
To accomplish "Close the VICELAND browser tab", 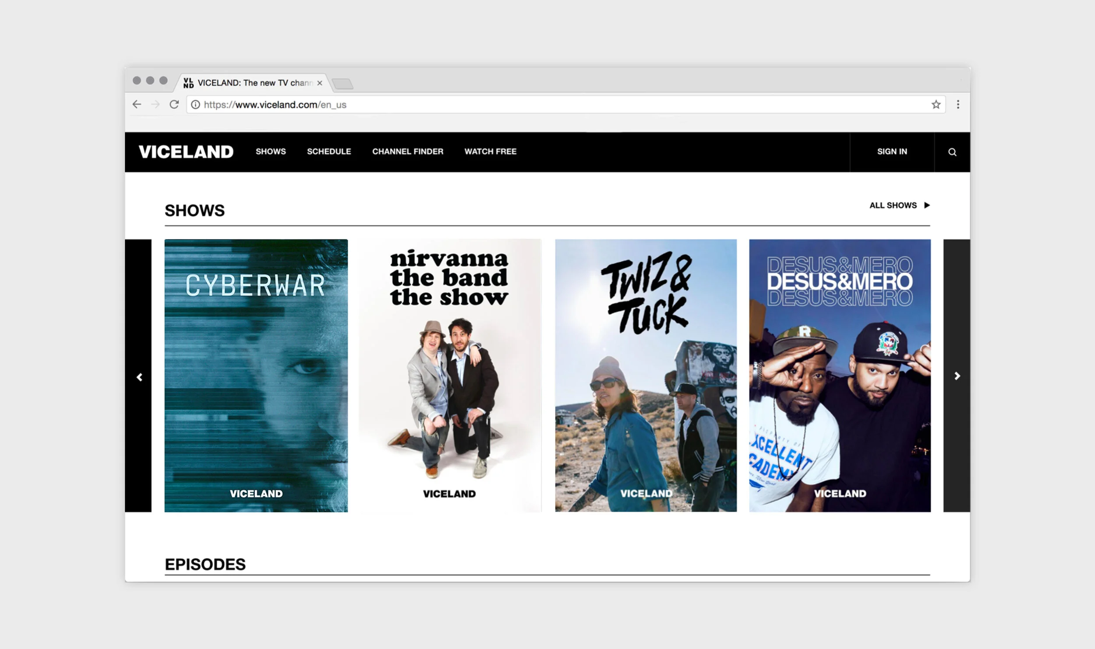I will coord(320,83).
